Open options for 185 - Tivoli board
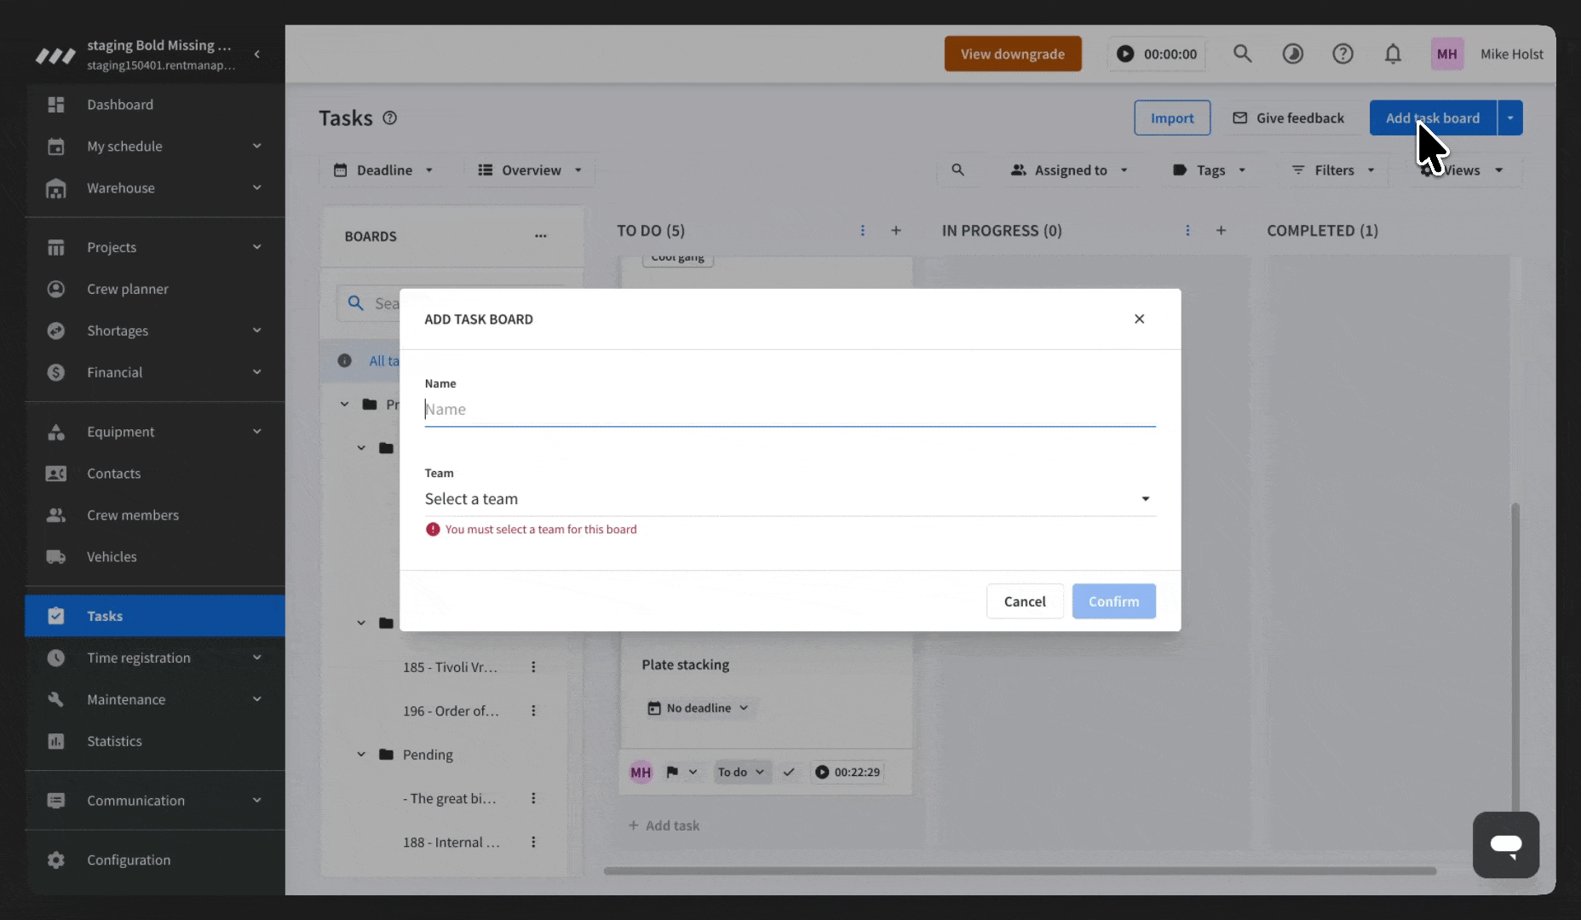 (533, 667)
